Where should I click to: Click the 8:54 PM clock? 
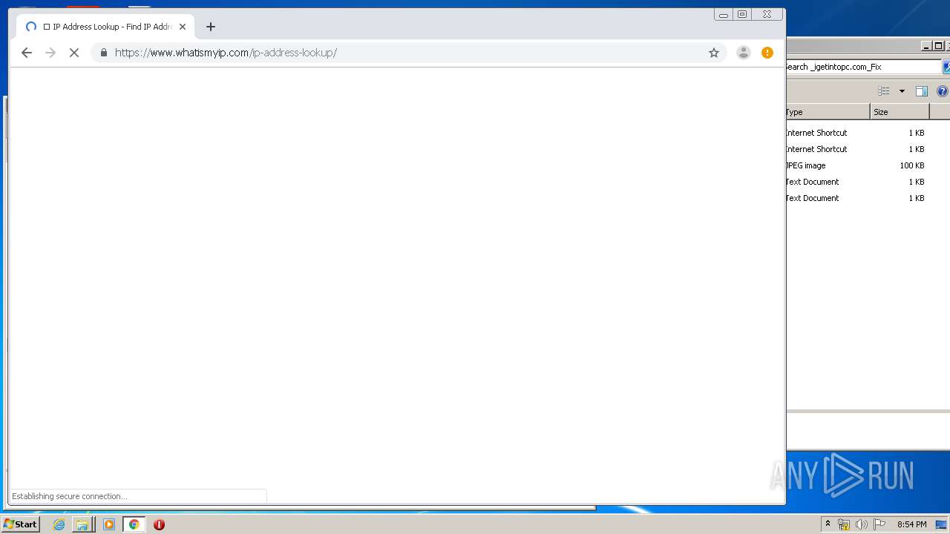coord(911,524)
